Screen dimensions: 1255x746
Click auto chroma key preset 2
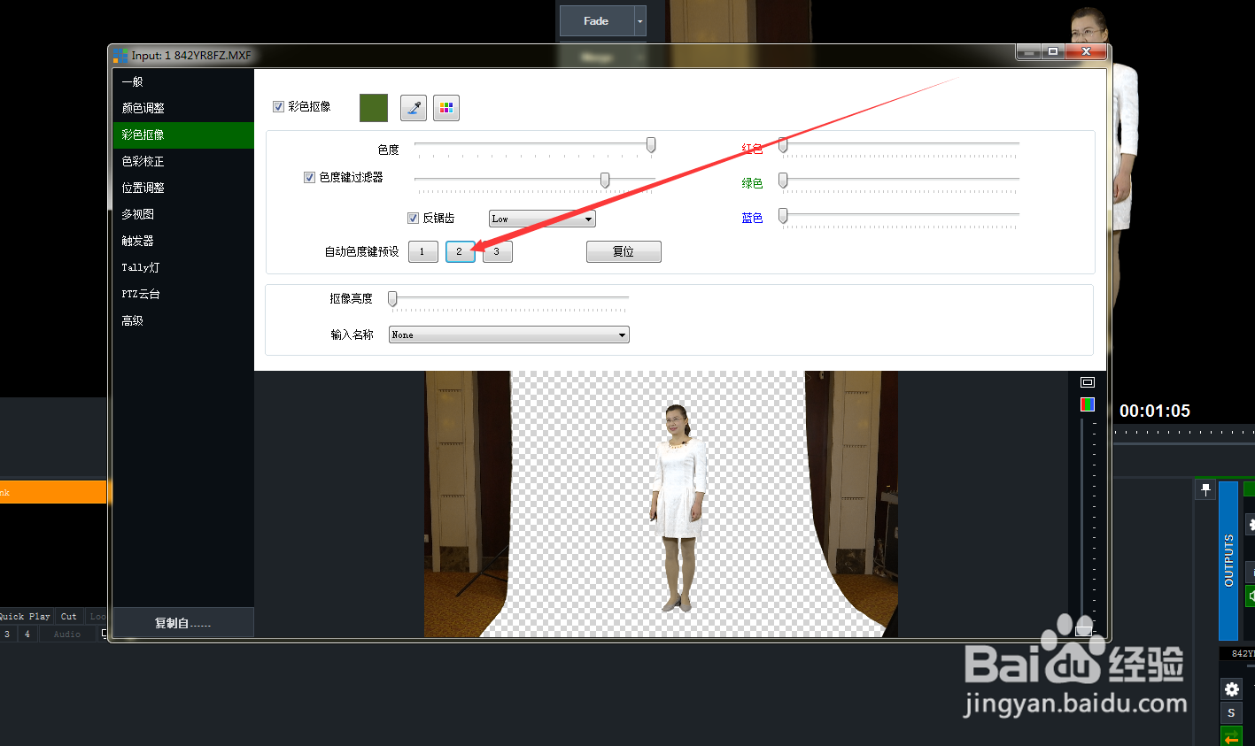point(460,251)
